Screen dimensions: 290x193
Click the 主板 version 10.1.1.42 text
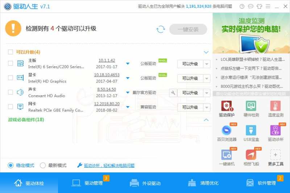point(107,60)
